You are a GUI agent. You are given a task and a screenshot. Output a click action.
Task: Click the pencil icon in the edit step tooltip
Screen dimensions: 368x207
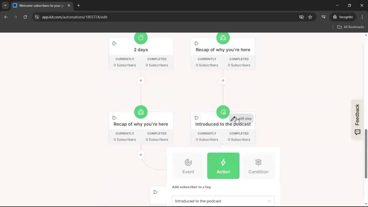coord(233,118)
